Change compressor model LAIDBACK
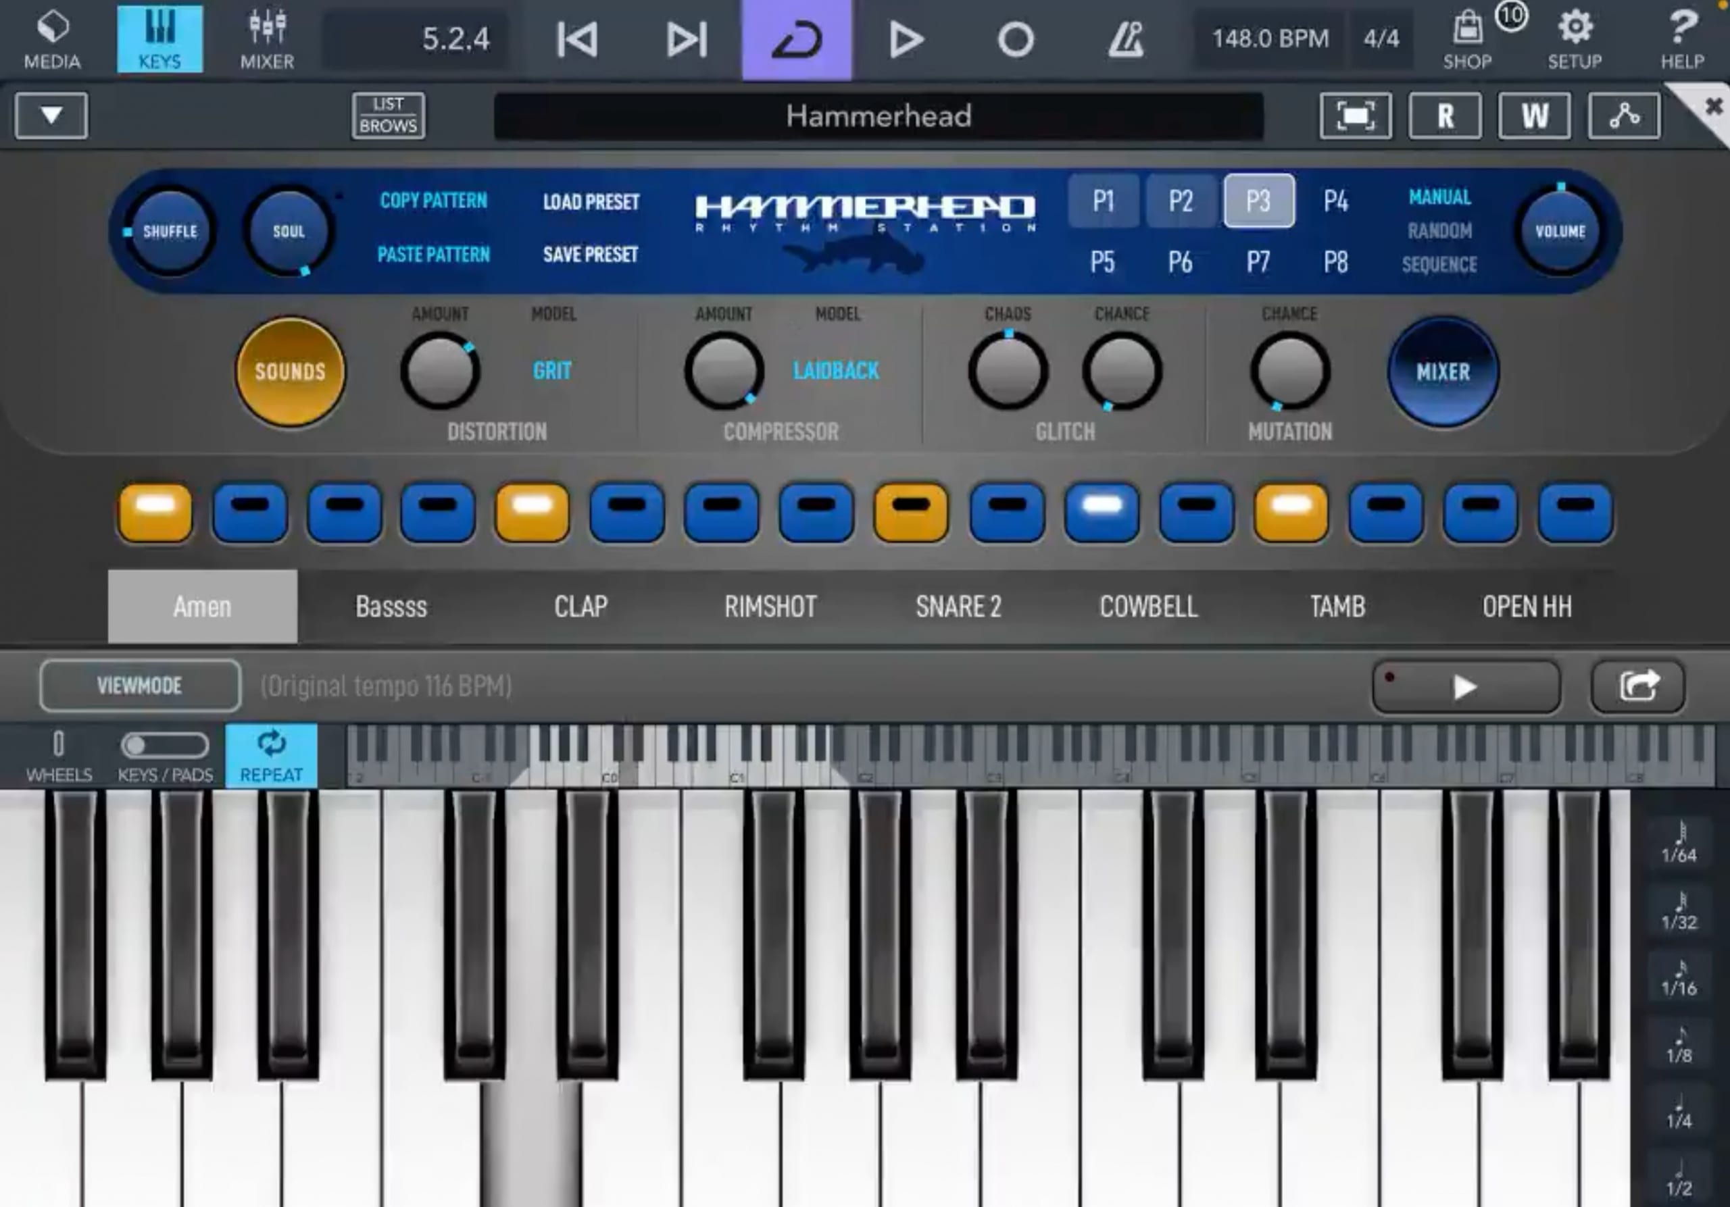Viewport: 1730px width, 1207px height. 836,370
